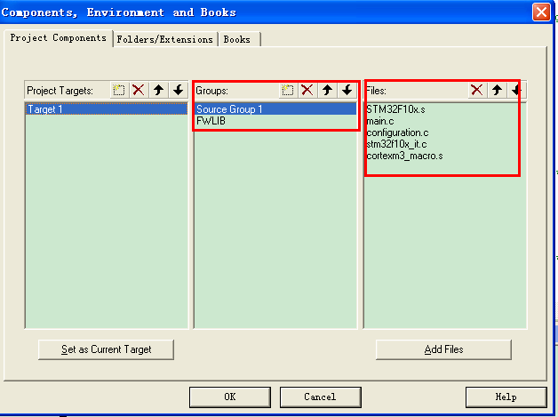Move group up arrow in Groups header

327,90
